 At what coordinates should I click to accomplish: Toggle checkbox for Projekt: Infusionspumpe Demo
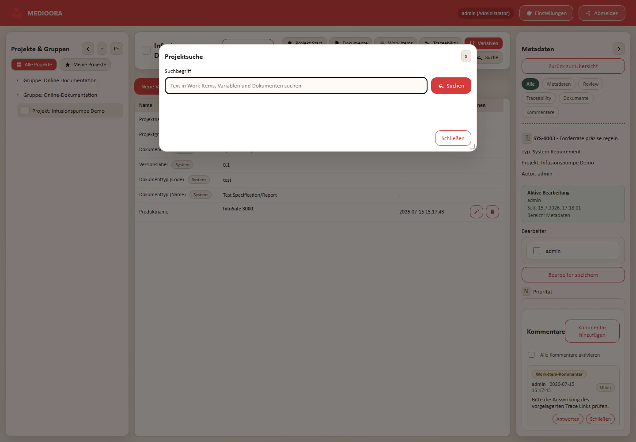(x=25, y=110)
